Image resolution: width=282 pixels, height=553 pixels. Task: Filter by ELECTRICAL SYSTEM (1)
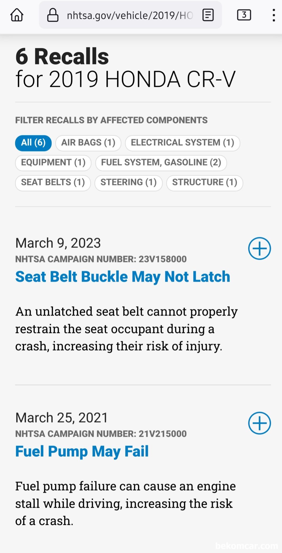tap(183, 143)
